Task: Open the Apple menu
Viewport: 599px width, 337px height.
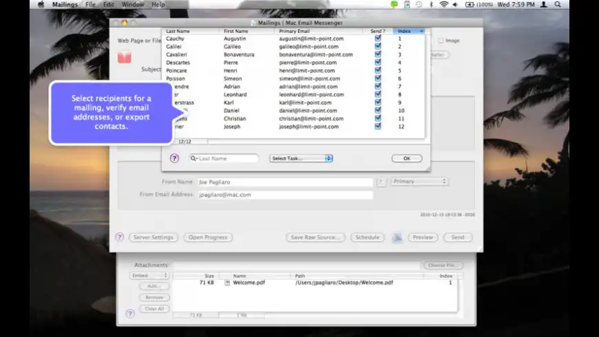Action: tap(41, 5)
